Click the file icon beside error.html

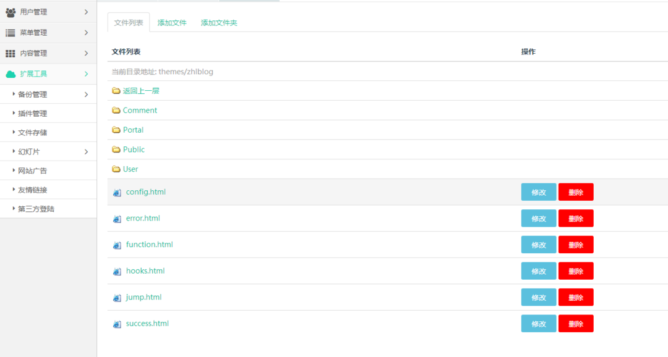pyautogui.click(x=117, y=219)
